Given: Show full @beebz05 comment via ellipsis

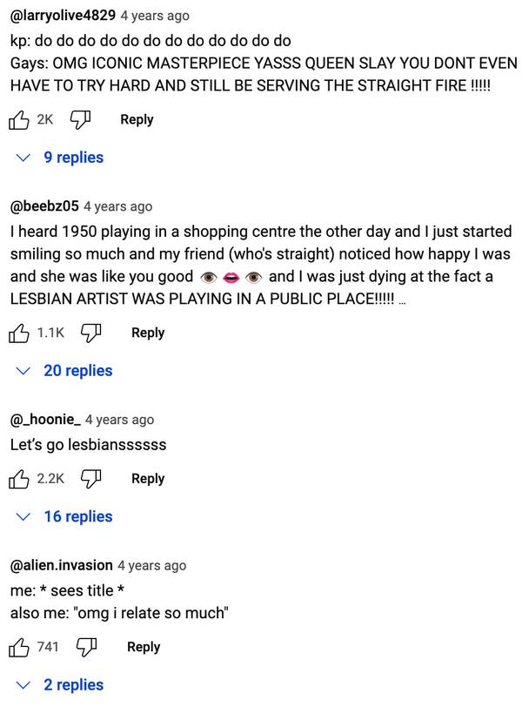Looking at the screenshot, I should [402, 301].
